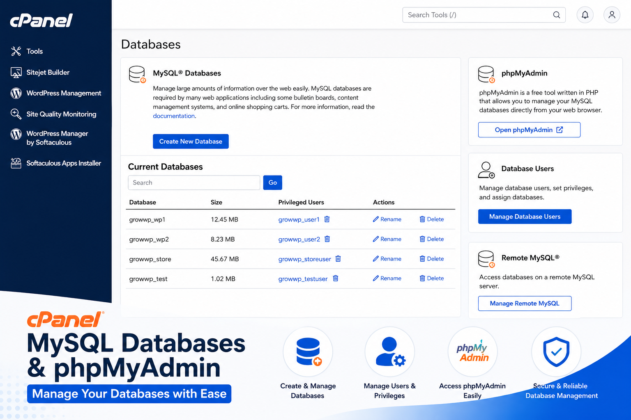
Task: Click the growwp_store database name
Action: (x=150, y=259)
